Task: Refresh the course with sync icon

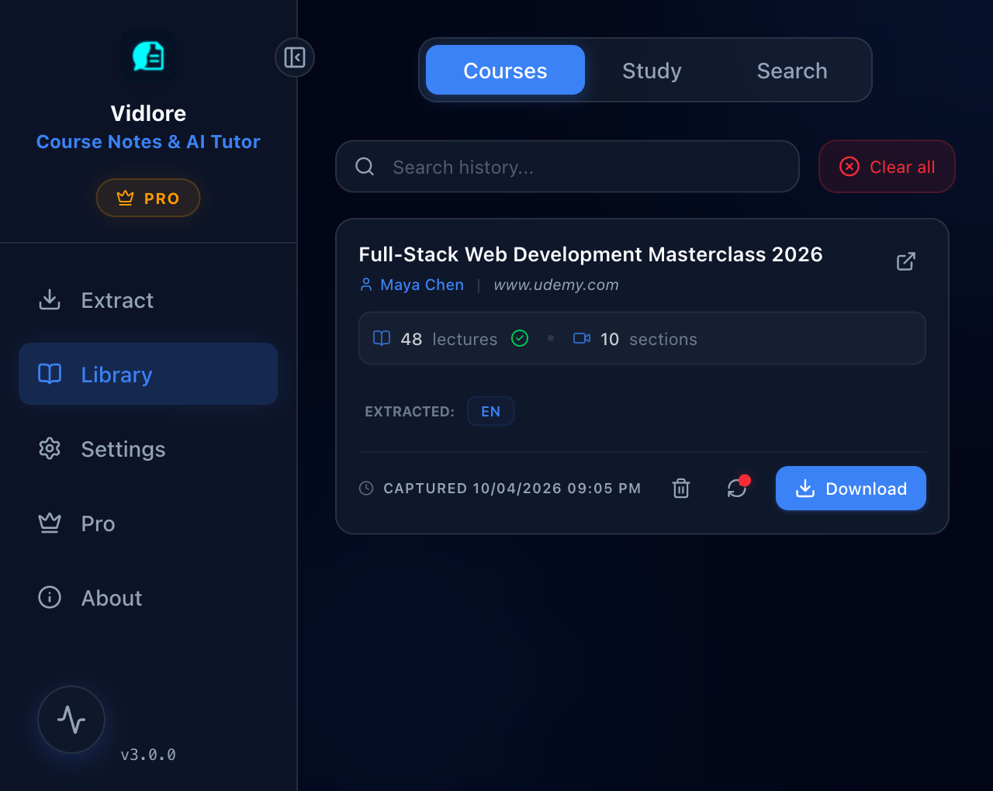Action: coord(737,488)
